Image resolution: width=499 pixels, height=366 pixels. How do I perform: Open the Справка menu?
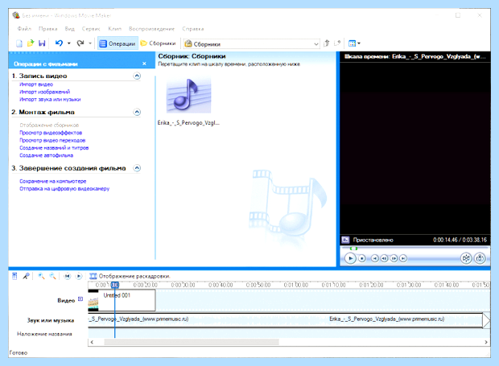[193, 29]
